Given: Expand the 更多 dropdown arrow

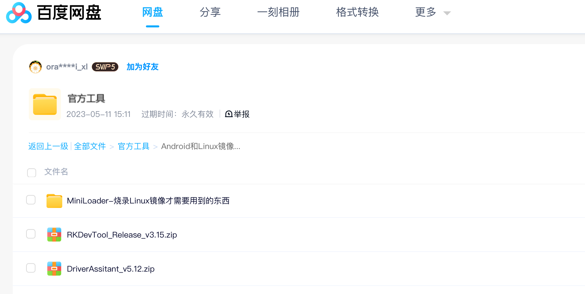Looking at the screenshot, I should [x=447, y=13].
